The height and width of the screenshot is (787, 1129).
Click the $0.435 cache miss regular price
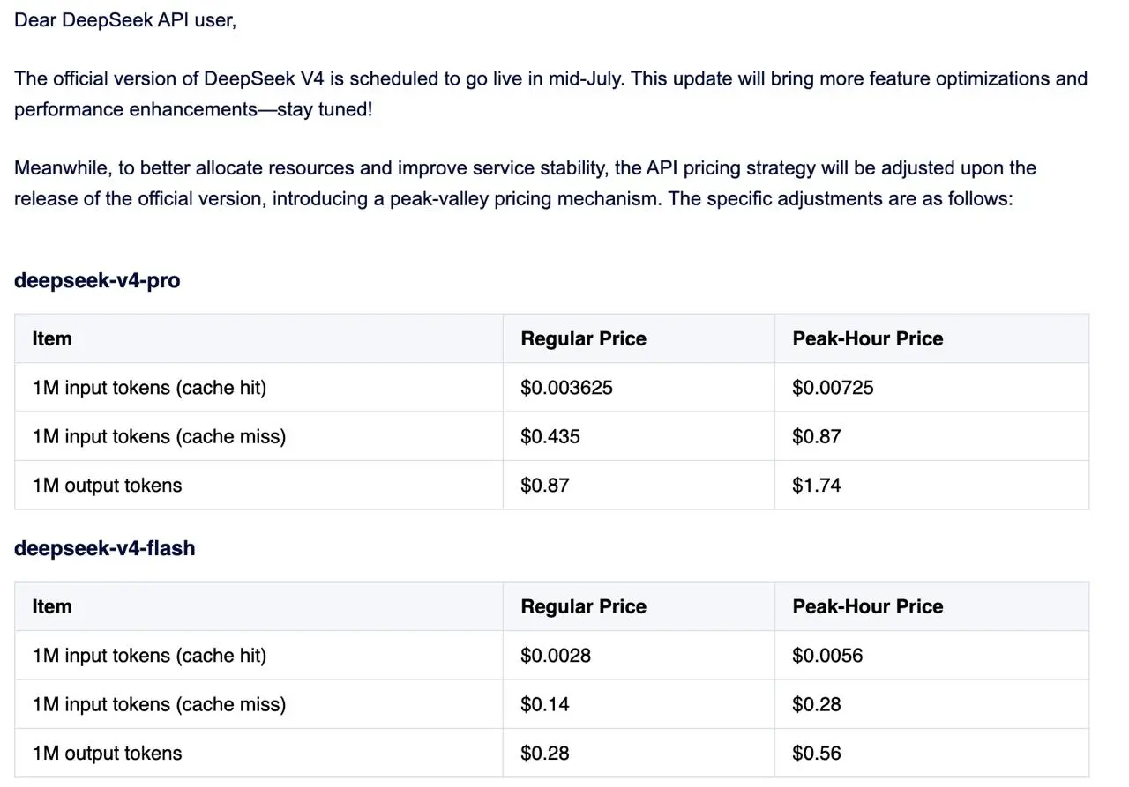[x=550, y=436]
